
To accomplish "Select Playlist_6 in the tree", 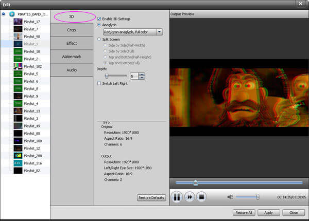I will 31,81.
